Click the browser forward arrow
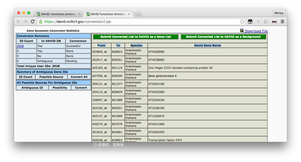This screenshot has height=162, width=301. (25, 22)
